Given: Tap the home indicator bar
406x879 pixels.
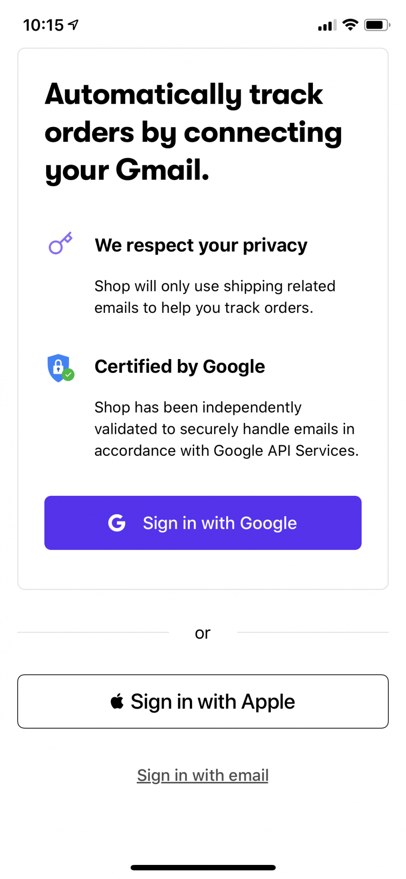Looking at the screenshot, I should click(203, 868).
